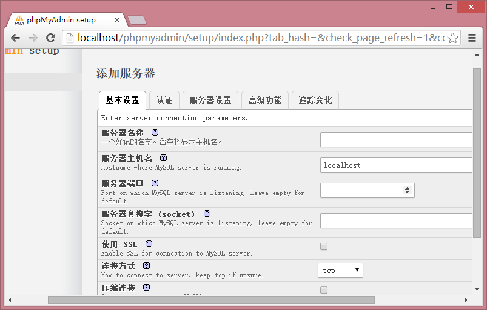Click the scroll left arrow
Screen dimensions: 487x310
point(10,300)
